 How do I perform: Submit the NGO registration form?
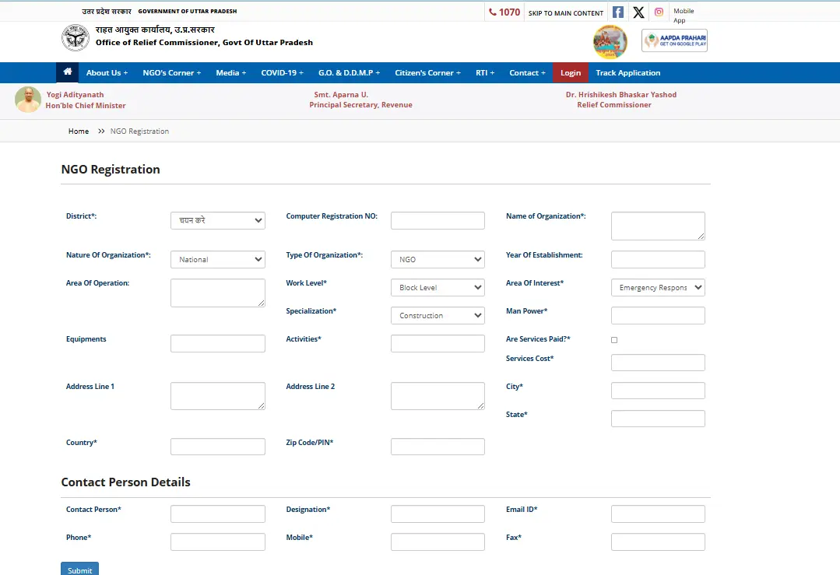click(x=80, y=570)
